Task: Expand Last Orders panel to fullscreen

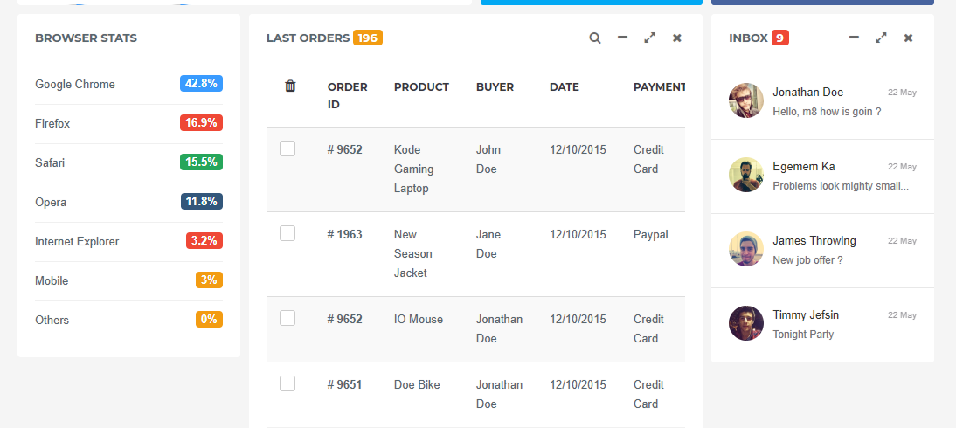Action: pyautogui.click(x=649, y=38)
